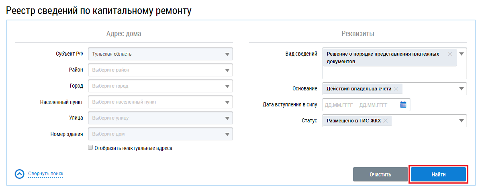This screenshot has width=478, height=194.
Task: Expand the Номер здания dropdown
Action: coord(227,134)
